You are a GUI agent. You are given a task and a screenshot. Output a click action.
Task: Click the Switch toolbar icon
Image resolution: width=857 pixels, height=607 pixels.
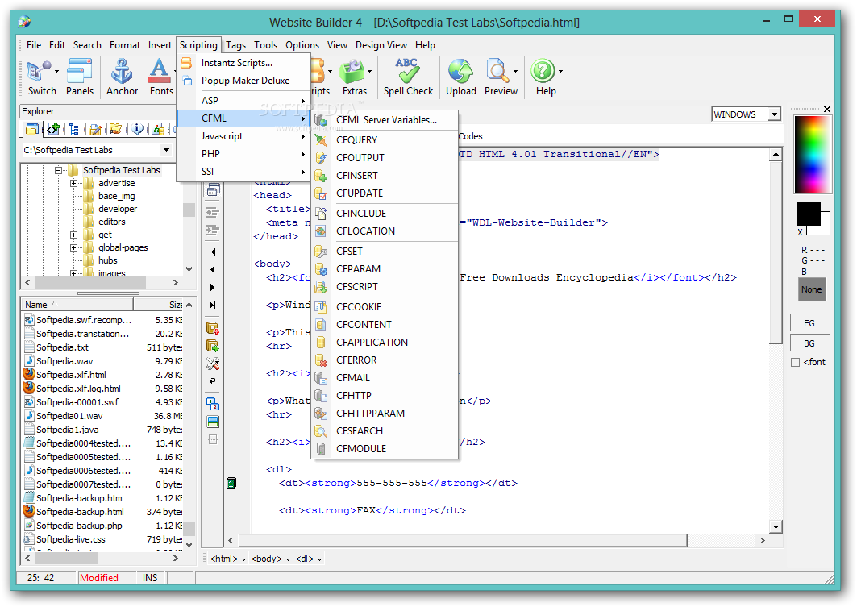(x=38, y=72)
